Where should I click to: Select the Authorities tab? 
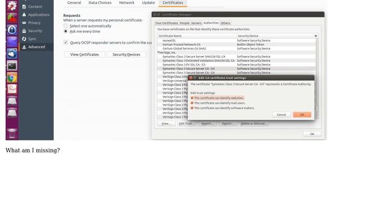pos(211,23)
